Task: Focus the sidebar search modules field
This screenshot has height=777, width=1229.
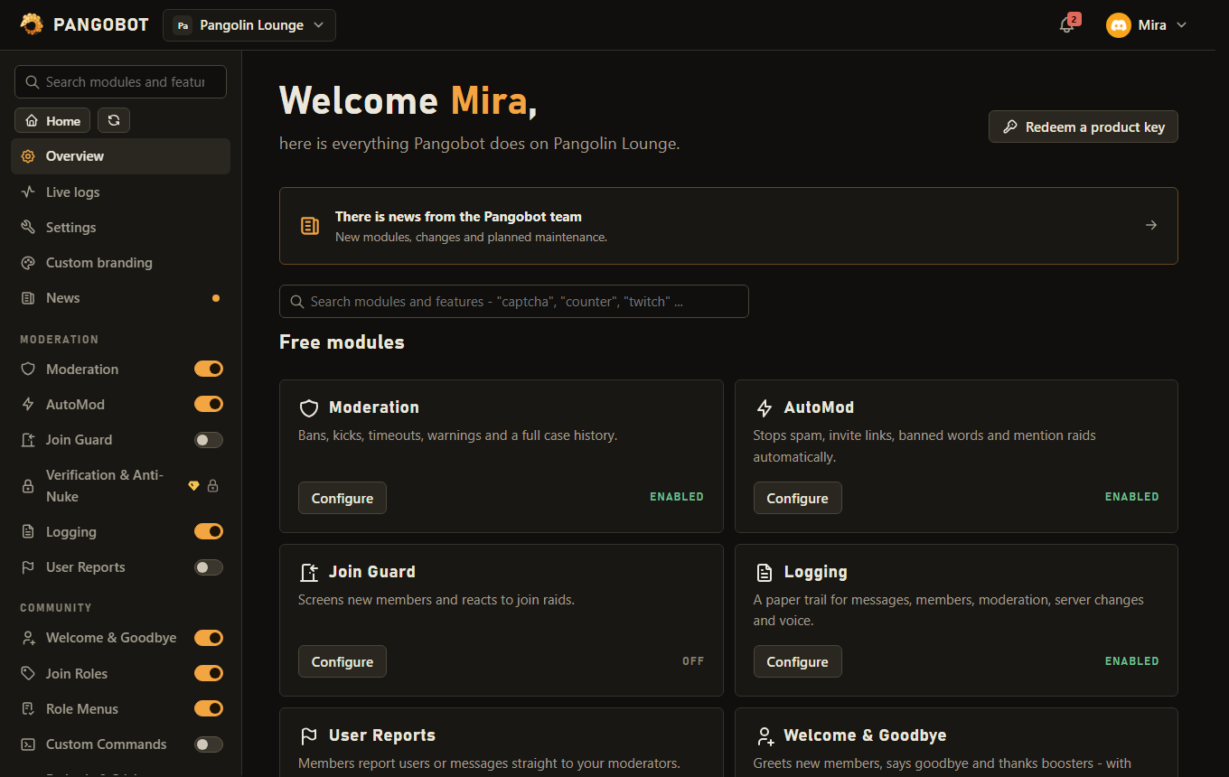Action: [120, 82]
